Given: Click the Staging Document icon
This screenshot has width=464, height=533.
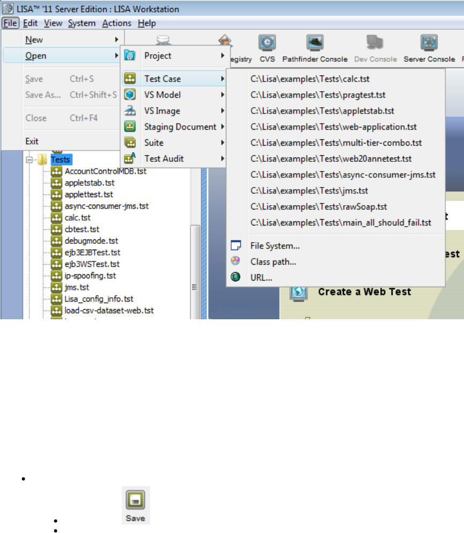Looking at the screenshot, I should tap(130, 126).
